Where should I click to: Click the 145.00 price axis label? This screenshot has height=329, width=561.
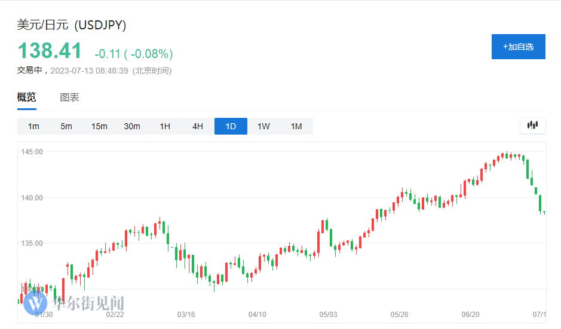[32, 152]
